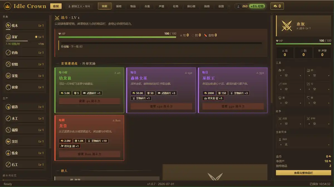
Task: Click the coin stack icon in top bar
Action: [275, 6]
